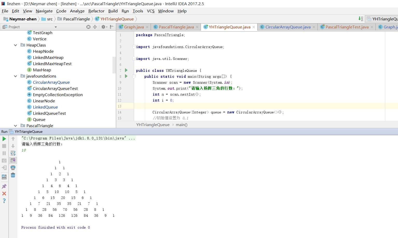The height and width of the screenshot is (238, 398).
Task: Click the Dump threads camera icon
Action: click(x=4, y=160)
